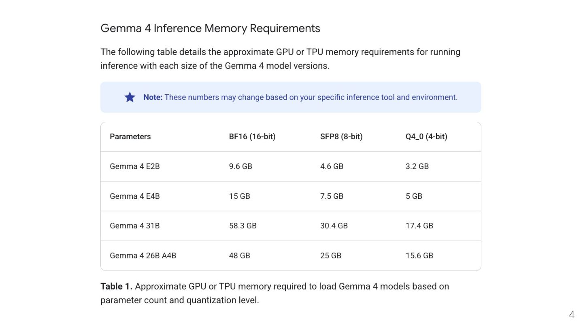Image resolution: width=583 pixels, height=328 pixels.
Task: Select the 25 GB SFP8 value
Action: tap(331, 256)
